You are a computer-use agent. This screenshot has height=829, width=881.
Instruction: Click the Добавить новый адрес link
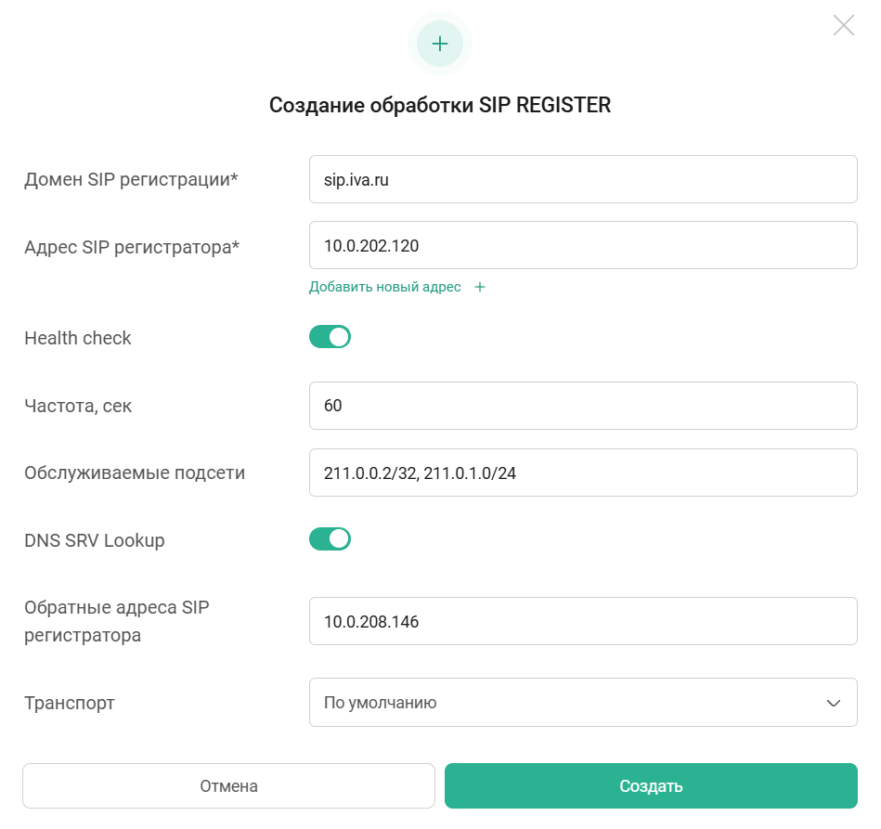coord(385,287)
